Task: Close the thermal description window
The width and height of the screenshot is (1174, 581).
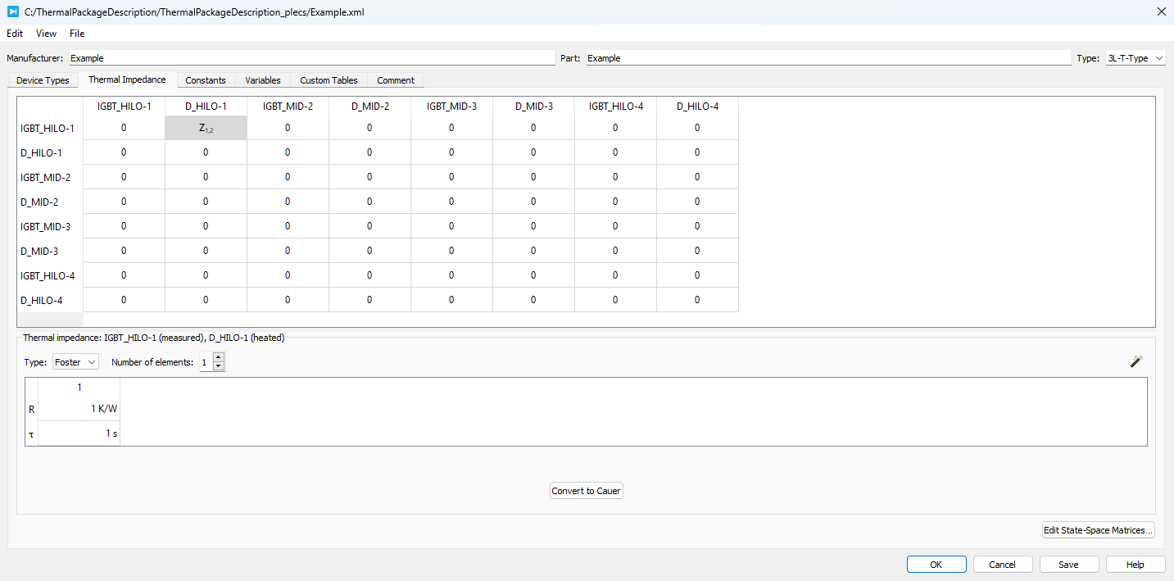Action: coord(1161,11)
